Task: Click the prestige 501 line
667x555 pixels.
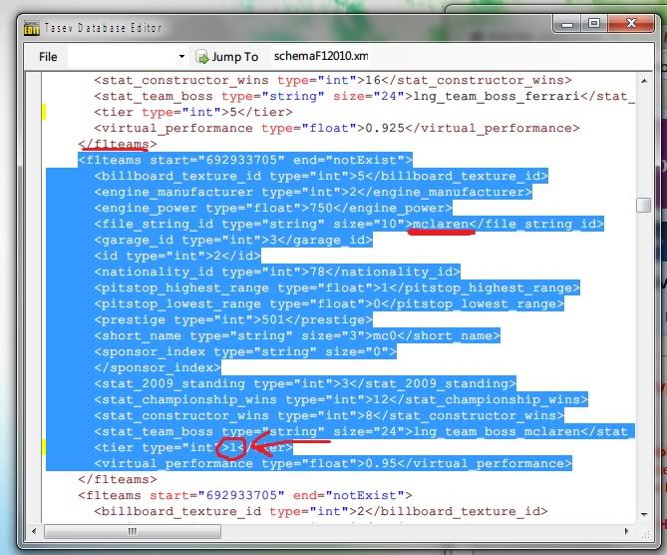Action: pos(233,319)
